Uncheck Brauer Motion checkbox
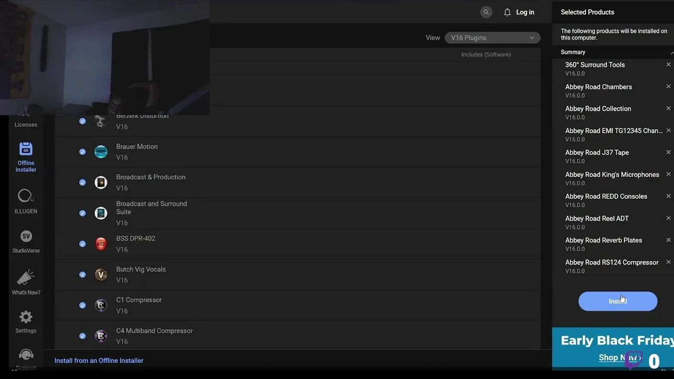Screen dimensions: 674x379 click(x=83, y=152)
